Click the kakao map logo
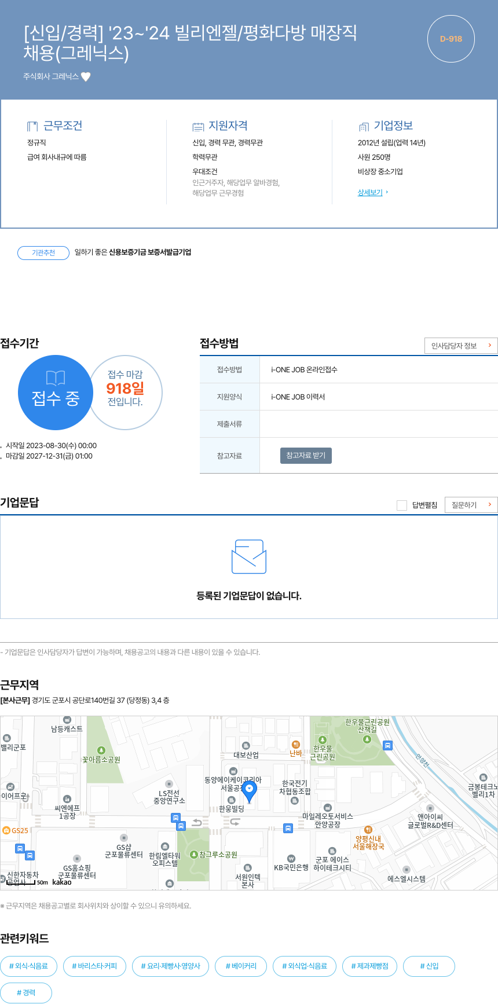498x1004 pixels. coord(62,882)
